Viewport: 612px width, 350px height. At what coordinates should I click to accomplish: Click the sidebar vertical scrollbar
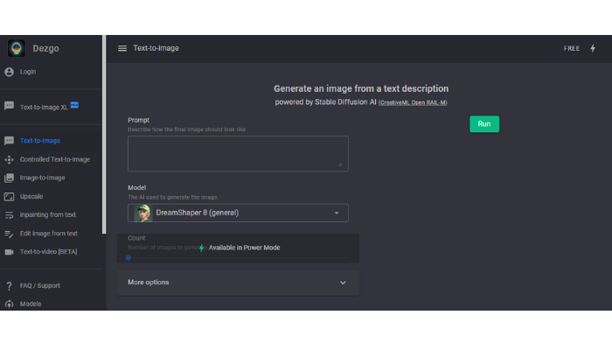click(104, 135)
